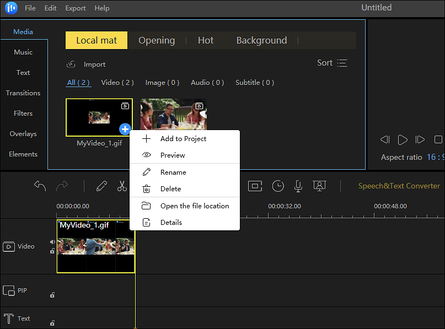The height and width of the screenshot is (329, 445).
Task: Open the Help menu
Action: [x=102, y=8]
